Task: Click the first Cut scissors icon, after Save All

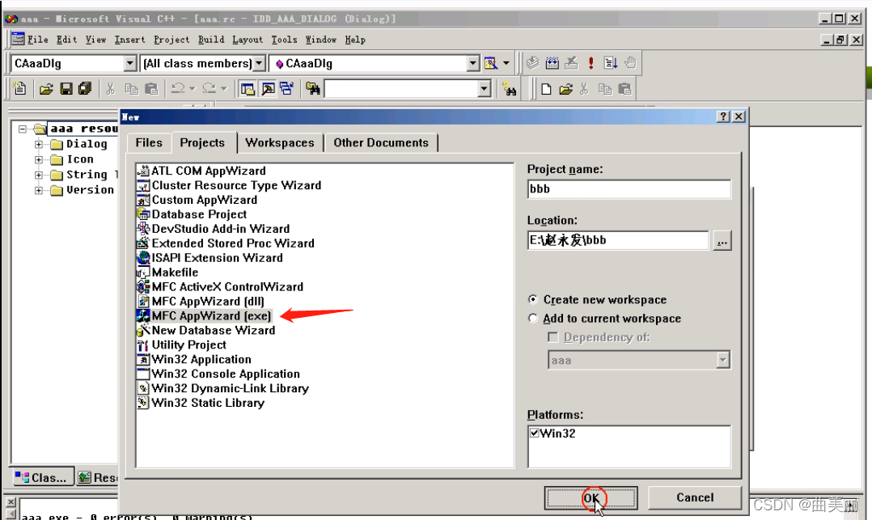Action: coord(110,89)
